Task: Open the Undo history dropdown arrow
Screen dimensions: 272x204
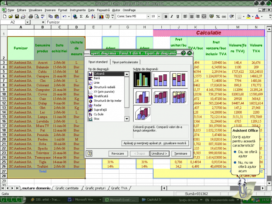Action: [x=69, y=16]
